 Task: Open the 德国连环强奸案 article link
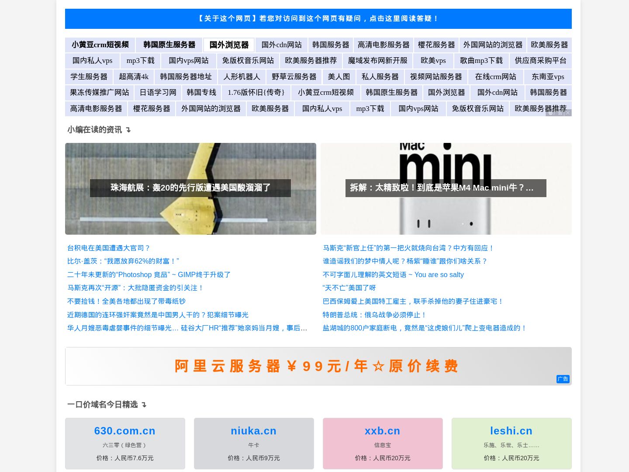[x=158, y=315]
